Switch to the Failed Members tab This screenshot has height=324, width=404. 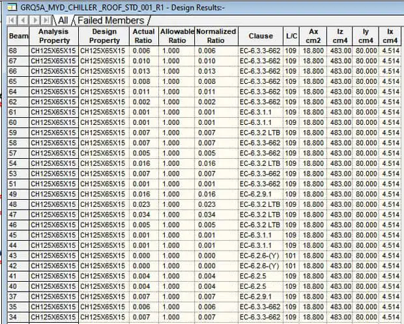point(111,20)
